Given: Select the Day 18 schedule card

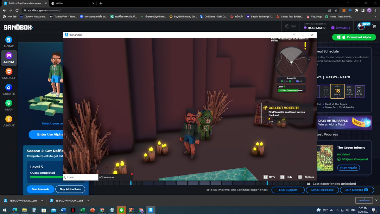Looking at the screenshot, I should point(337,91).
